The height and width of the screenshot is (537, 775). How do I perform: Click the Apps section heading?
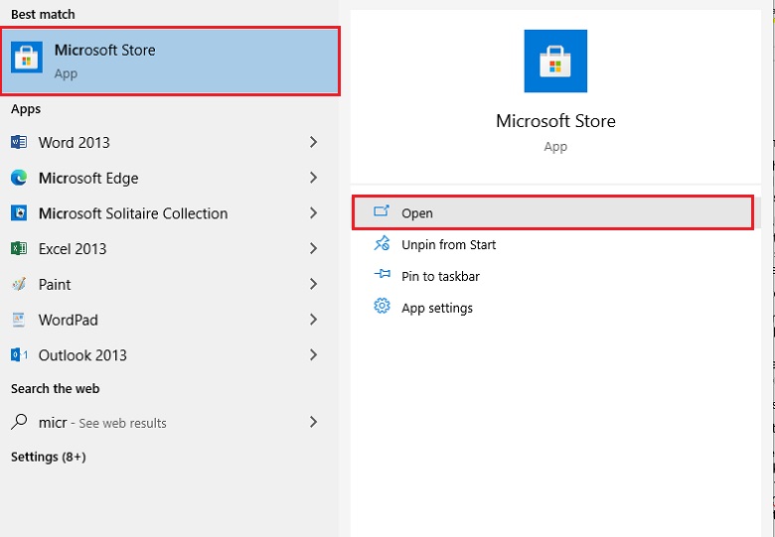26,109
